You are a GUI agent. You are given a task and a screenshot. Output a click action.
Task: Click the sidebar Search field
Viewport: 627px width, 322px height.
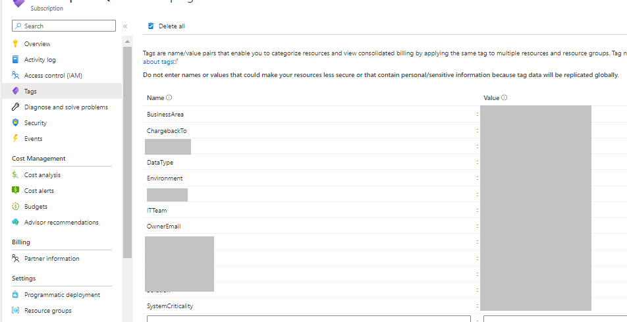[x=65, y=26]
